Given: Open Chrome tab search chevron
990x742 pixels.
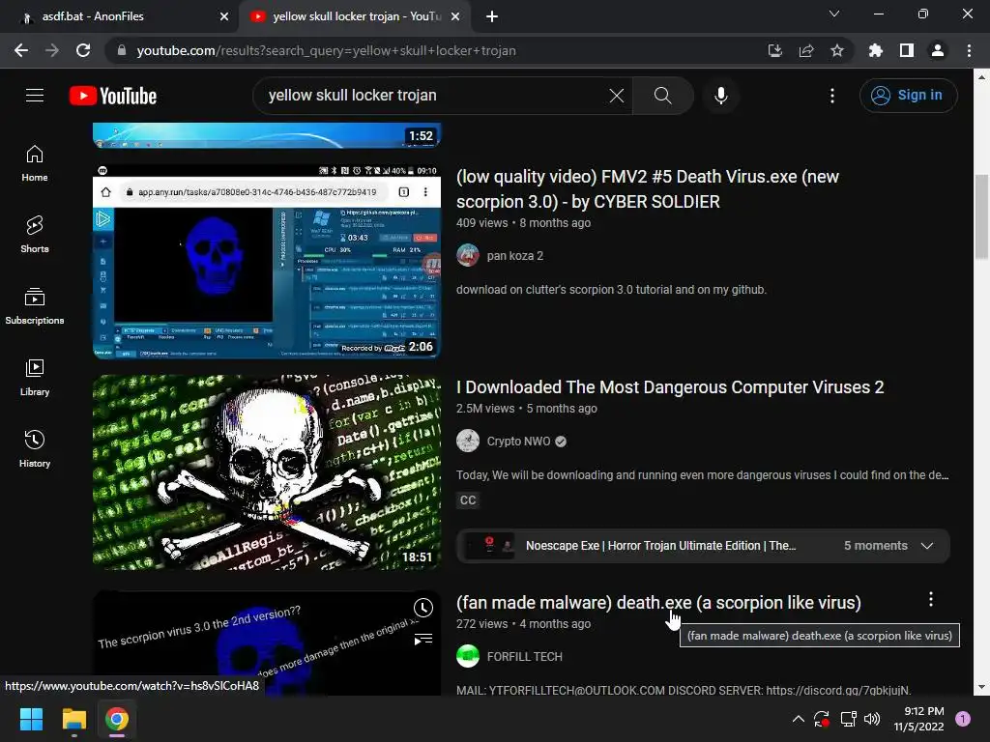Looking at the screenshot, I should tap(833, 14).
